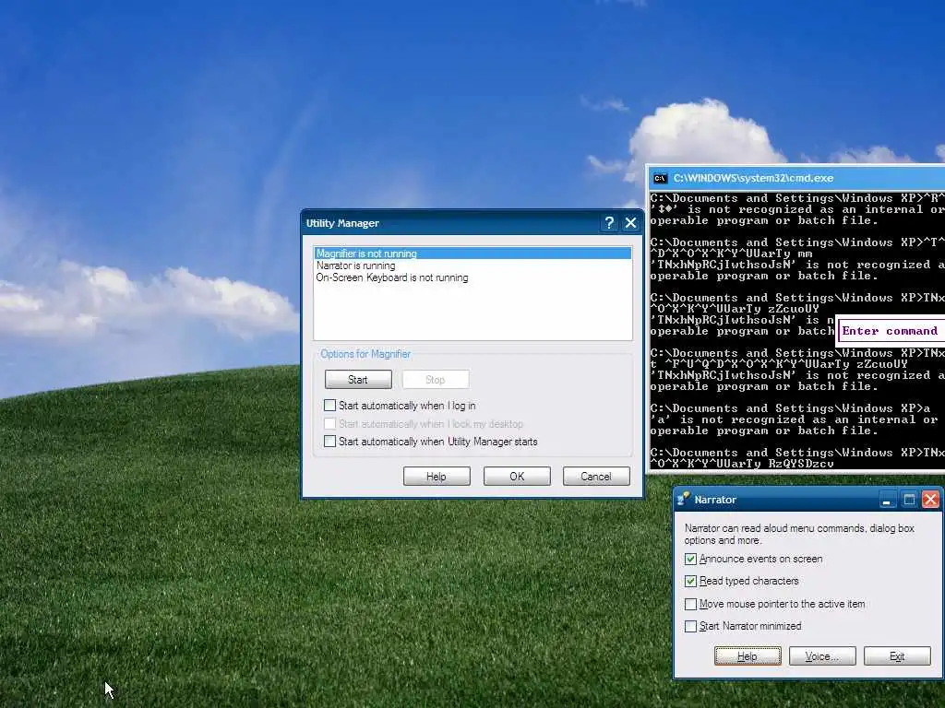Select 'Narrator is running' list row
The image size is (945, 708).
pos(472,265)
